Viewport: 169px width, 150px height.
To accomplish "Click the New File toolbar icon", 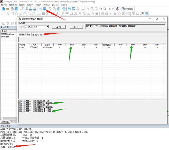I will coord(4,9).
